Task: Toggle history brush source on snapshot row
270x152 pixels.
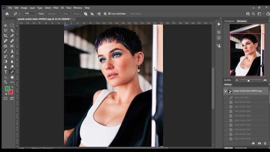Action: point(226,91)
